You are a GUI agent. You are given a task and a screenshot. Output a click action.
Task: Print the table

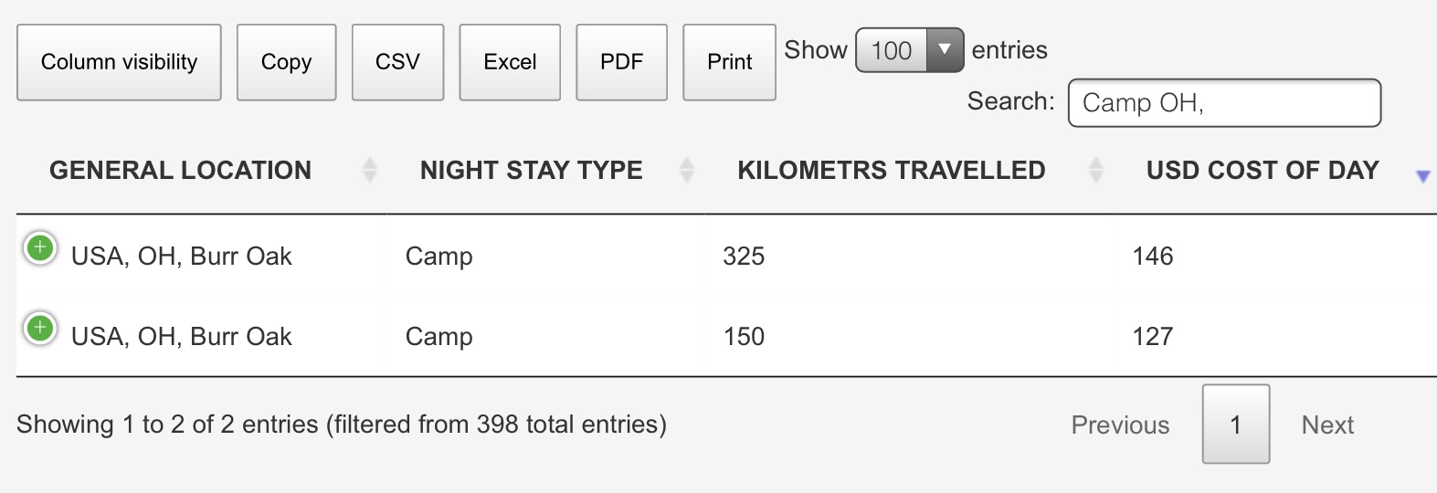[x=729, y=62]
